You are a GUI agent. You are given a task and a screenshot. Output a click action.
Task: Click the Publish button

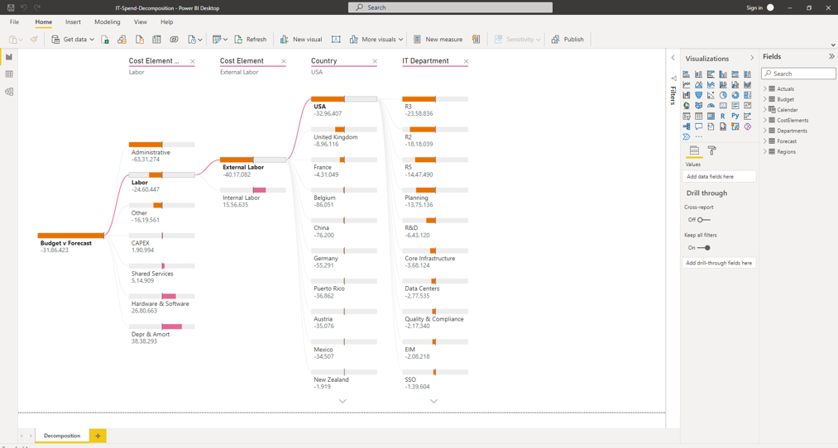click(x=567, y=40)
